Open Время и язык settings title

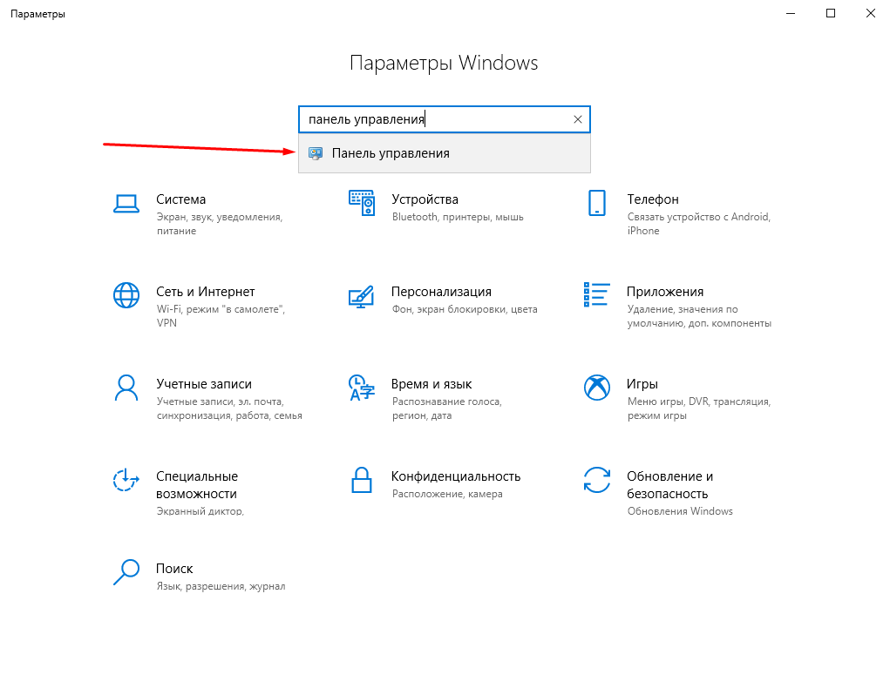pos(431,384)
